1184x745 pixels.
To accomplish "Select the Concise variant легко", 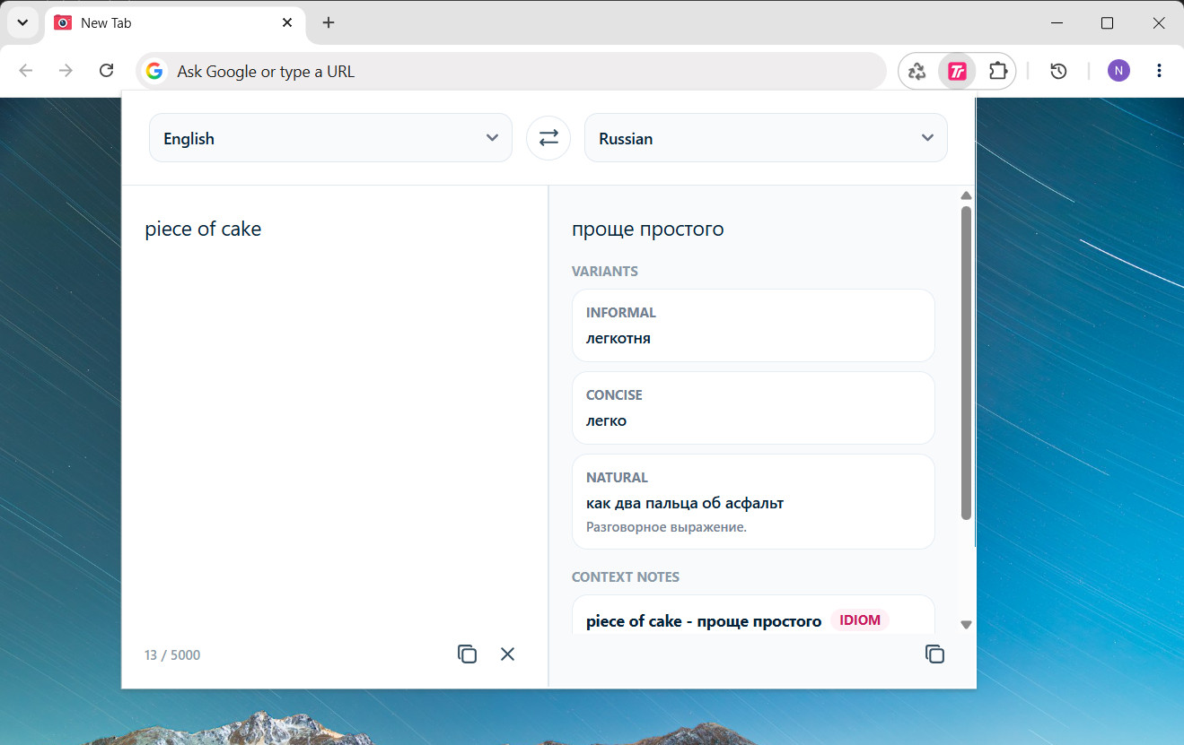I will click(753, 408).
